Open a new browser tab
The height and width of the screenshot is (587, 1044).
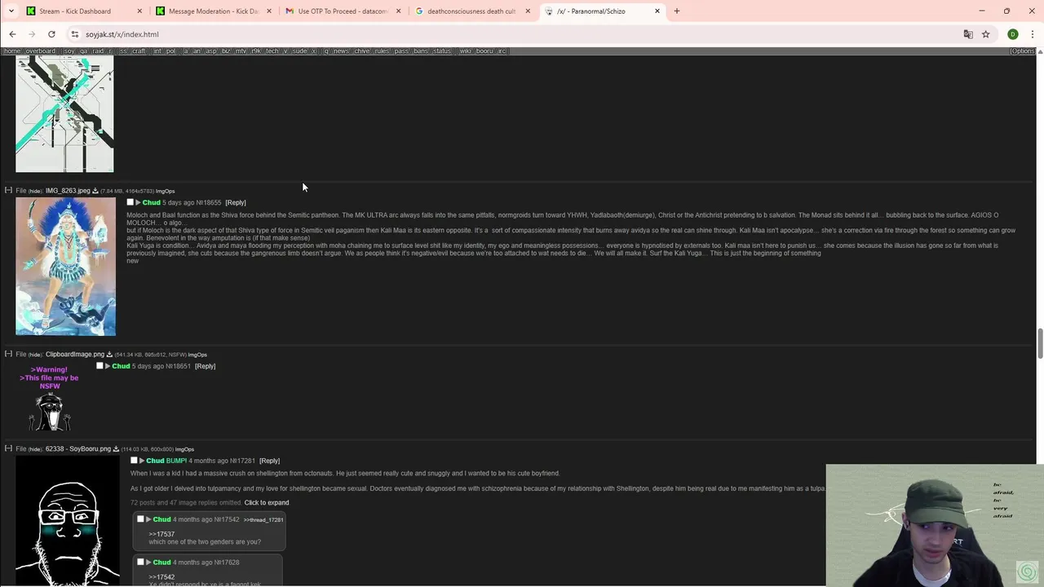point(676,11)
